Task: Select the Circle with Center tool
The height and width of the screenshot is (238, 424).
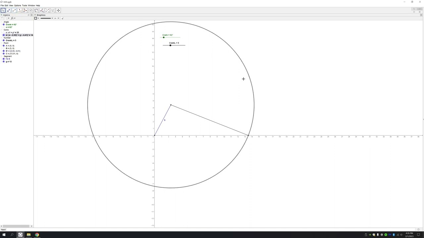Action: (x=30, y=10)
